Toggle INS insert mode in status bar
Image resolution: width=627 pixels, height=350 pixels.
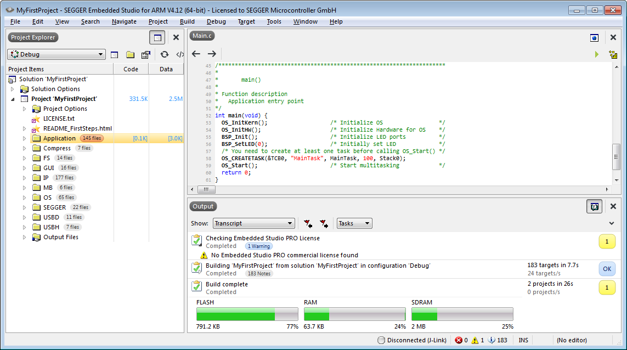pos(523,340)
